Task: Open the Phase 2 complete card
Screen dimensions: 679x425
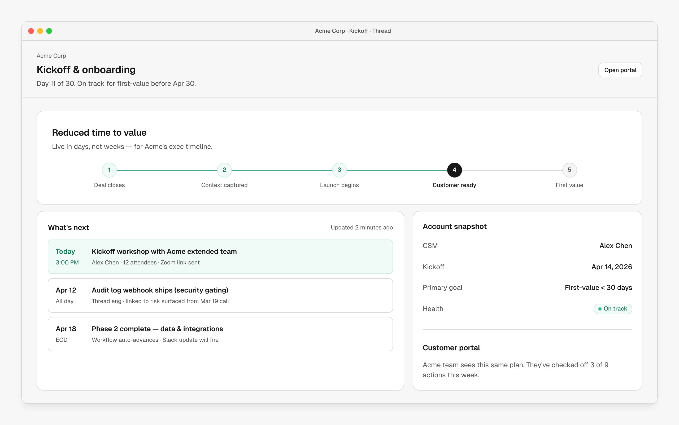Action: click(x=220, y=334)
